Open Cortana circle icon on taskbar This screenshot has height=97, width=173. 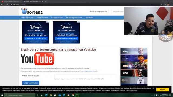pos(37,95)
